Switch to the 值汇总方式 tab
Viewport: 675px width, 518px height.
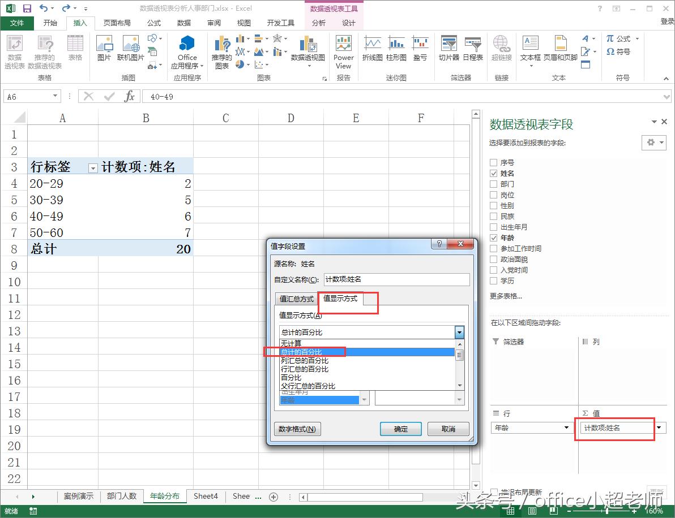click(x=296, y=299)
